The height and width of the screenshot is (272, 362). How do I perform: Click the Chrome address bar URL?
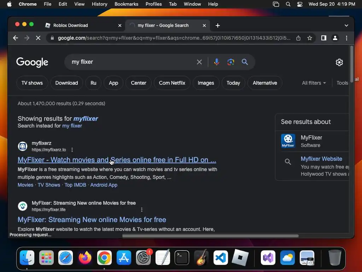point(174,38)
